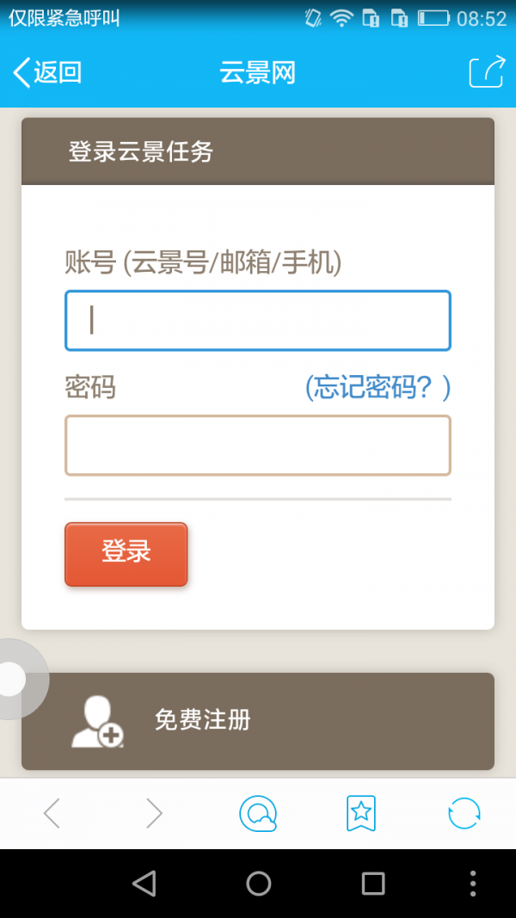Open bookmarks with the star icon
This screenshot has height=918, width=516.
[361, 813]
